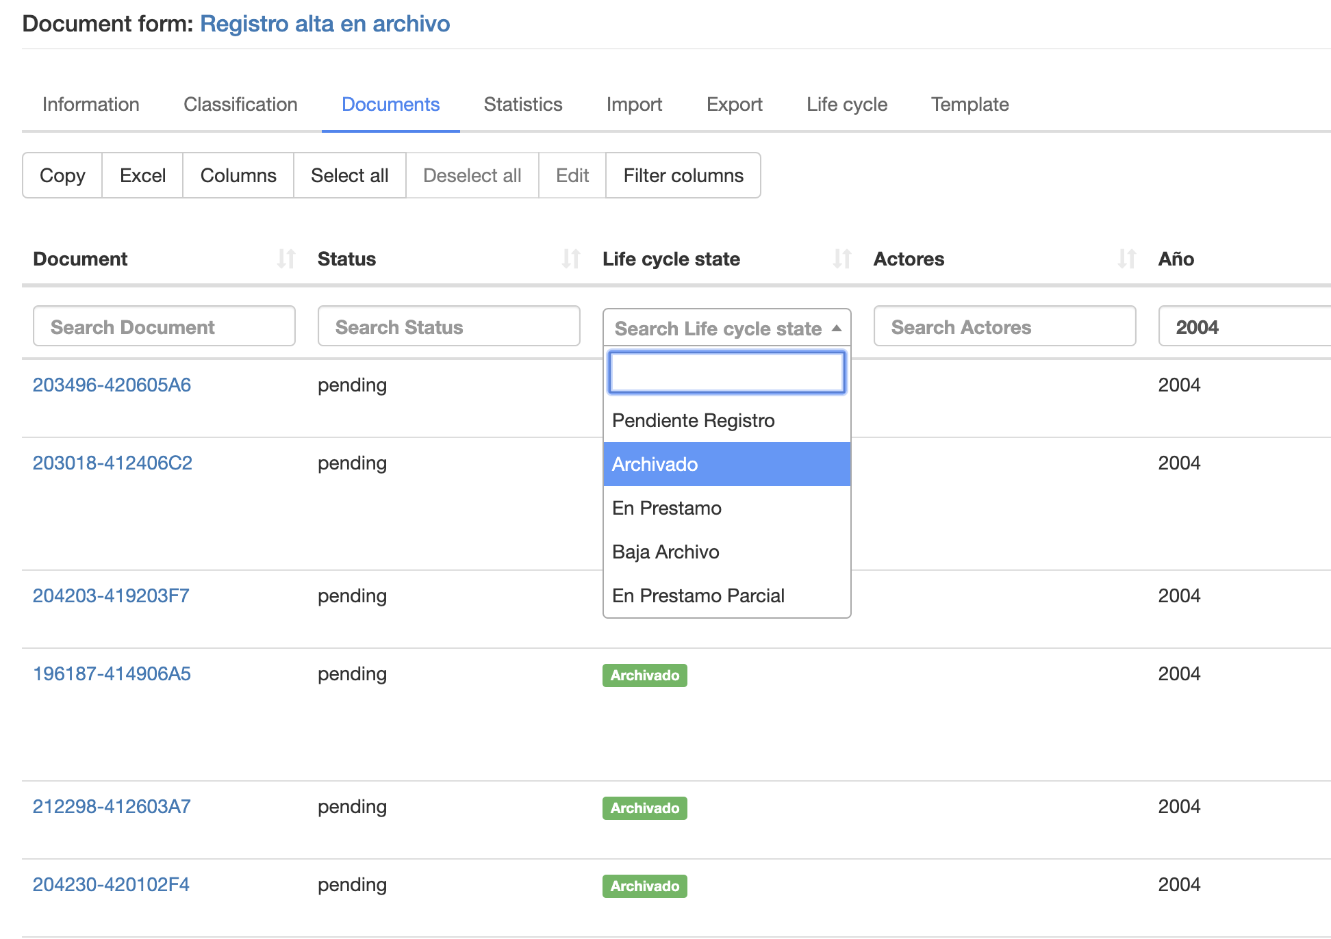Choose Archivado option in dropdown list
This screenshot has width=1331, height=939.
click(x=726, y=464)
